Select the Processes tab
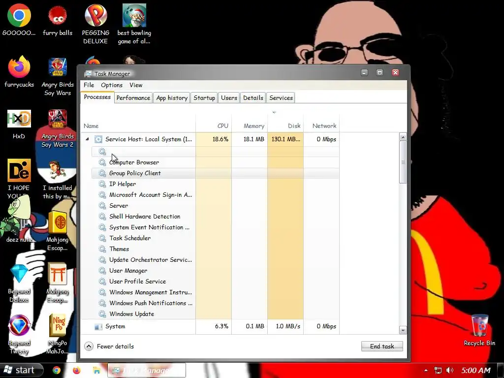 point(97,97)
